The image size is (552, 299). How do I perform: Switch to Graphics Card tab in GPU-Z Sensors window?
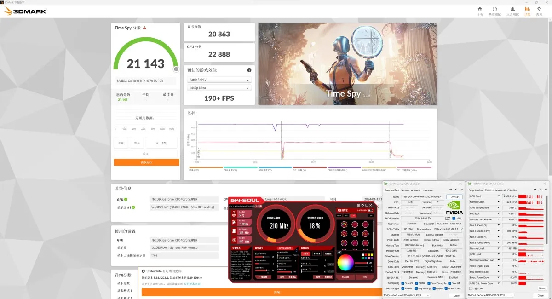(476, 190)
